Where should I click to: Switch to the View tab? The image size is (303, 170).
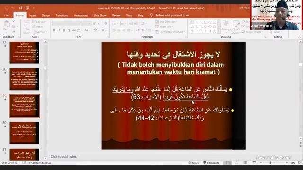coord(129,15)
